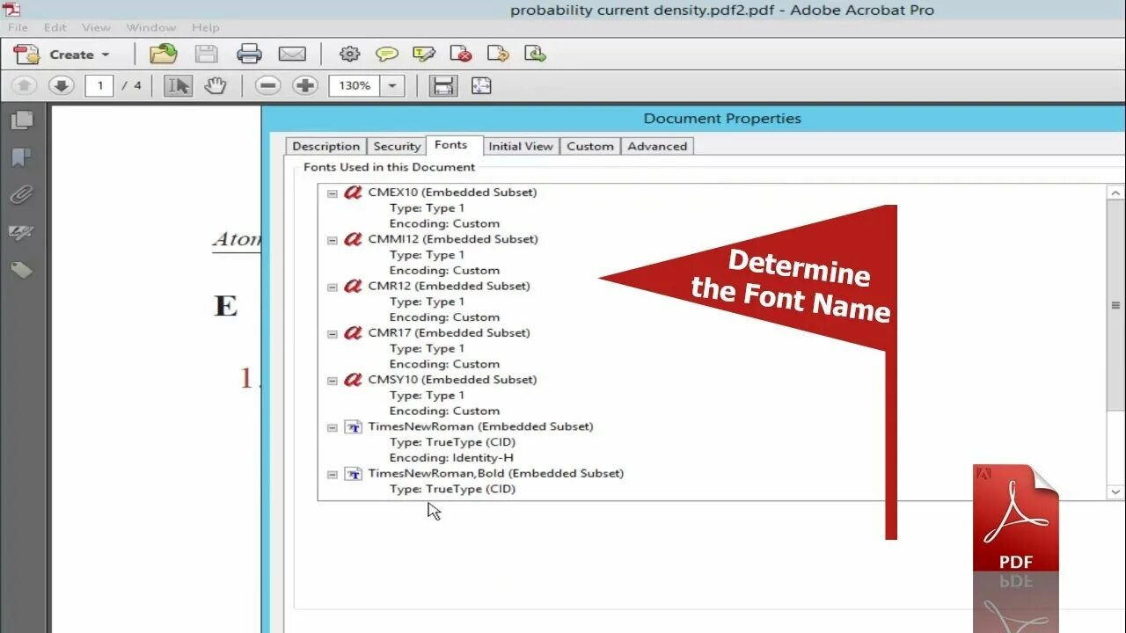The width and height of the screenshot is (1126, 633).
Task: Open Tags sidebar panel icon
Action: (x=21, y=270)
